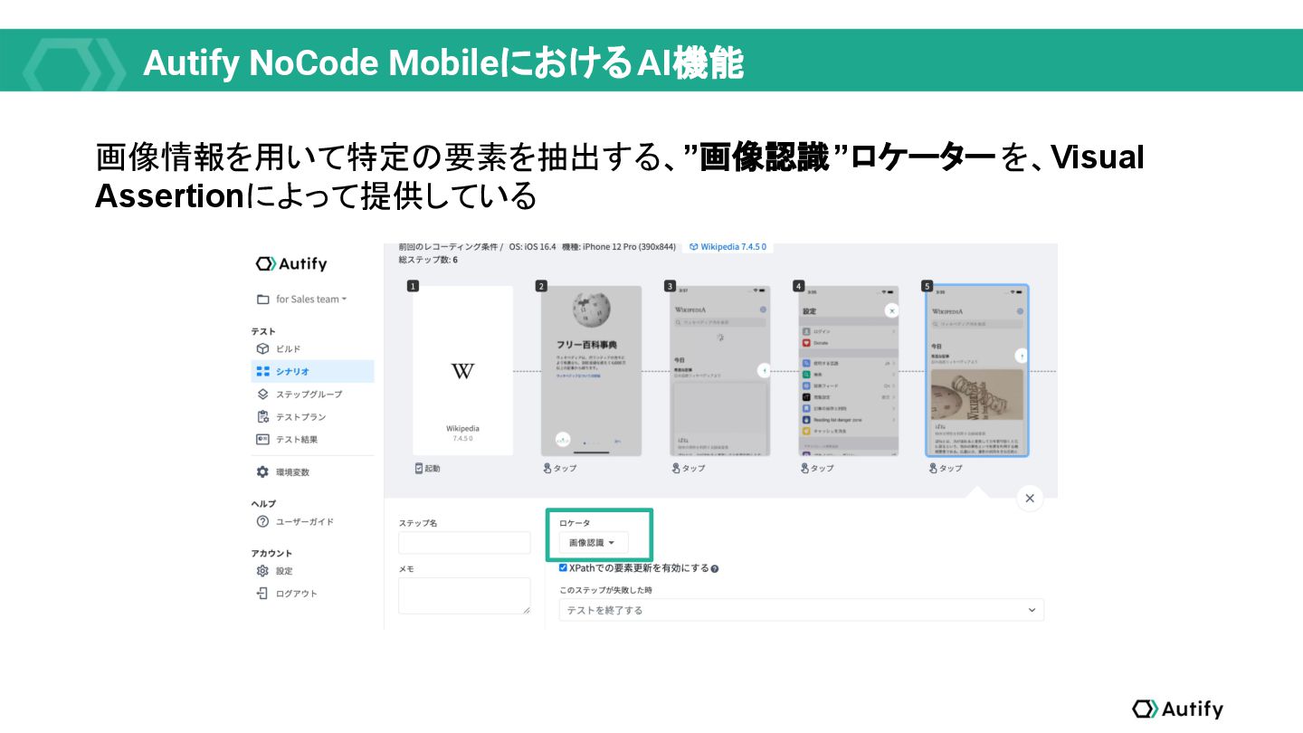Click the insert-step circle right of step 5

(x=1021, y=356)
